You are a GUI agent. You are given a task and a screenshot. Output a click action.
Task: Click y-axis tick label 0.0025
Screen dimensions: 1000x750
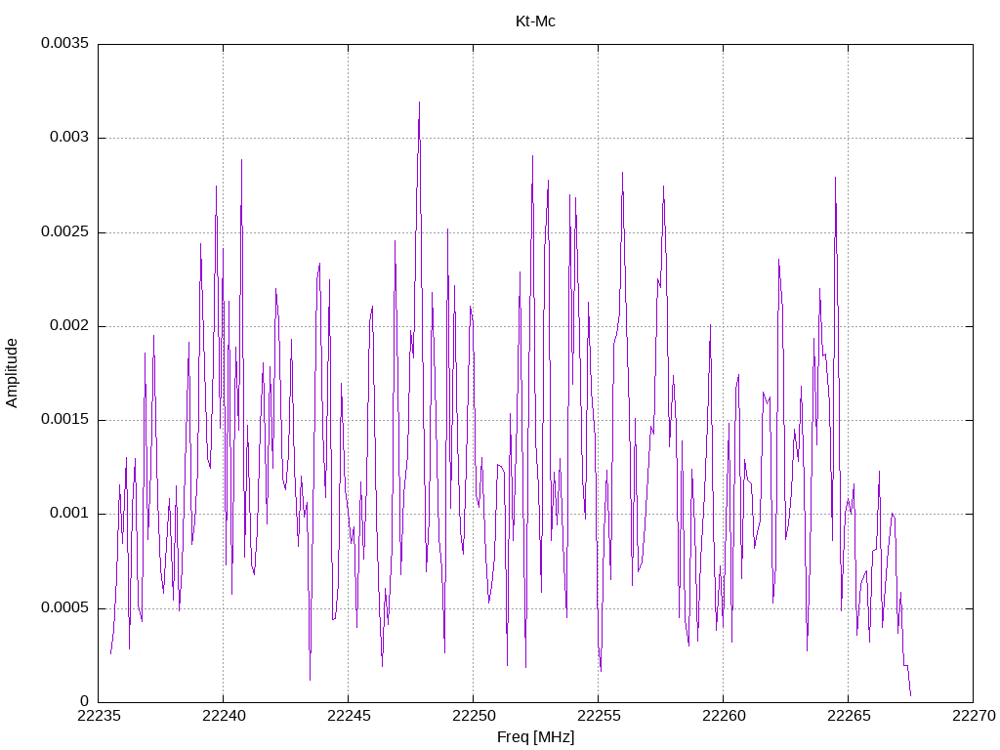pos(65,231)
